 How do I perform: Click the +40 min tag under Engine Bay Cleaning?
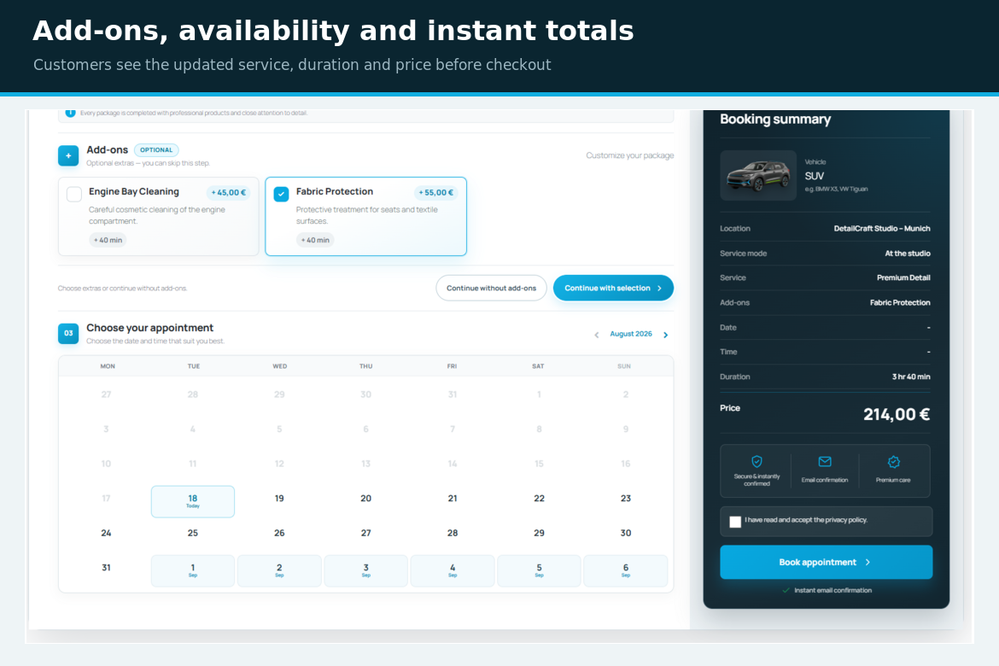pyautogui.click(x=108, y=240)
